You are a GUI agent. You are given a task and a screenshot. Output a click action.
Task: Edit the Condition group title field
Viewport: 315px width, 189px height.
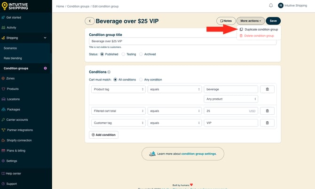pos(182,41)
